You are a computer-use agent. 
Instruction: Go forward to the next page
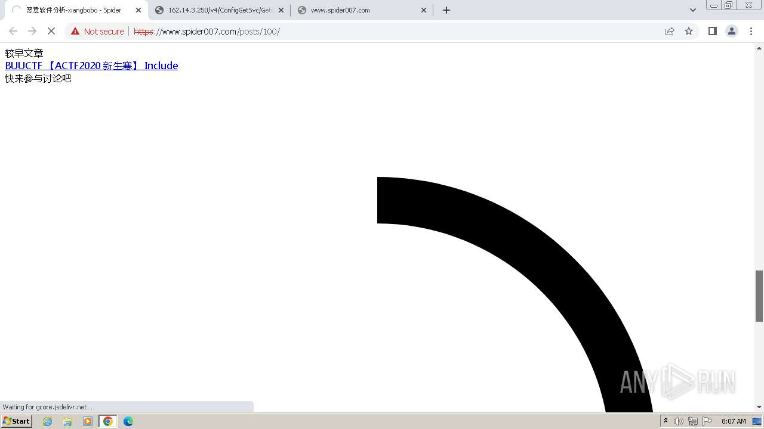(x=32, y=31)
